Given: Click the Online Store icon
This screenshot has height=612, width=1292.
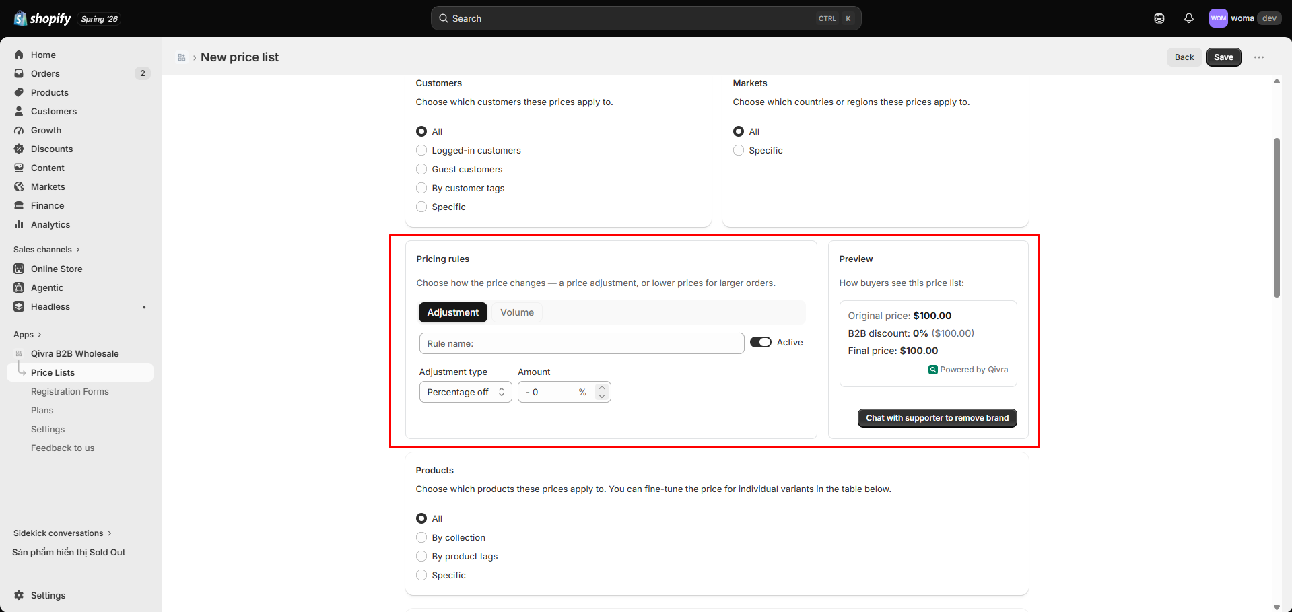Looking at the screenshot, I should pyautogui.click(x=19, y=269).
